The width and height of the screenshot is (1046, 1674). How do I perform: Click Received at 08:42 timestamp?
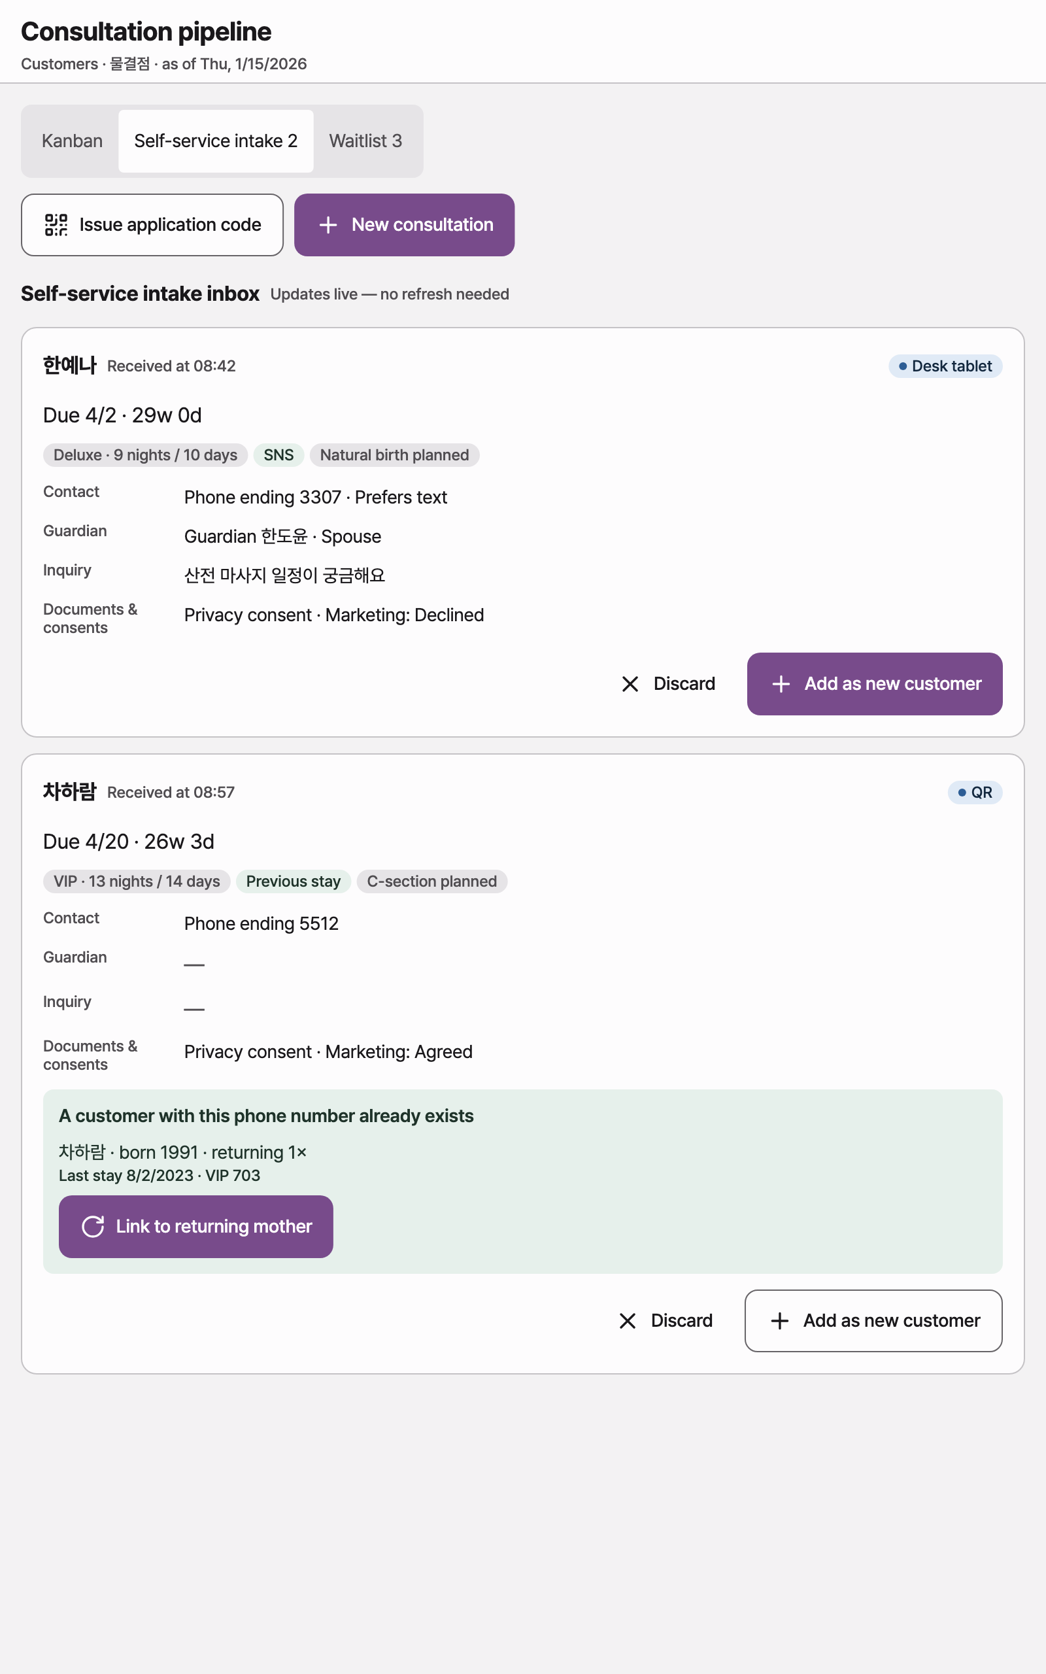point(171,366)
